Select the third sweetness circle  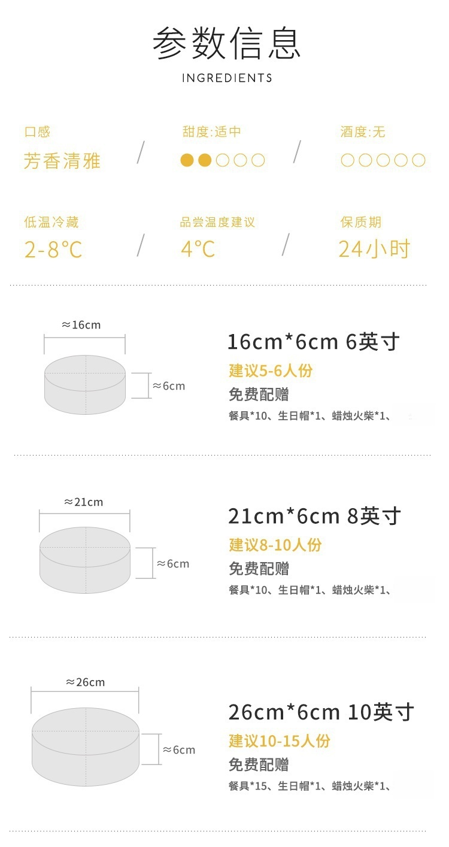click(223, 160)
